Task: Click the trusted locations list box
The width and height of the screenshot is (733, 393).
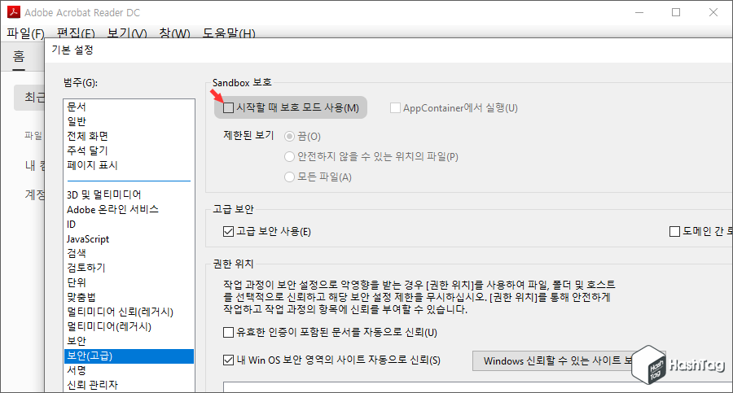Action: point(478,387)
